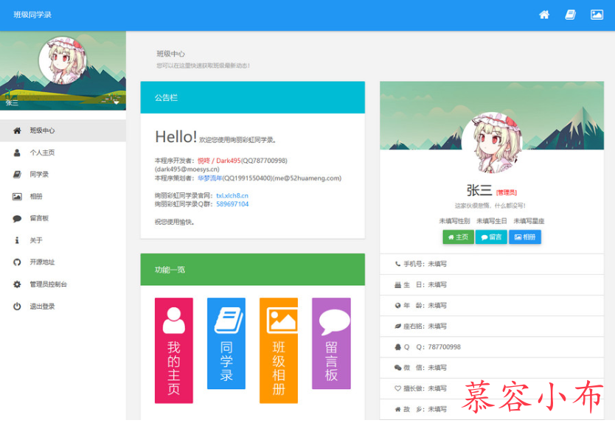Open 关于 in the sidebar
The height and width of the screenshot is (423, 615).
[x=63, y=240]
